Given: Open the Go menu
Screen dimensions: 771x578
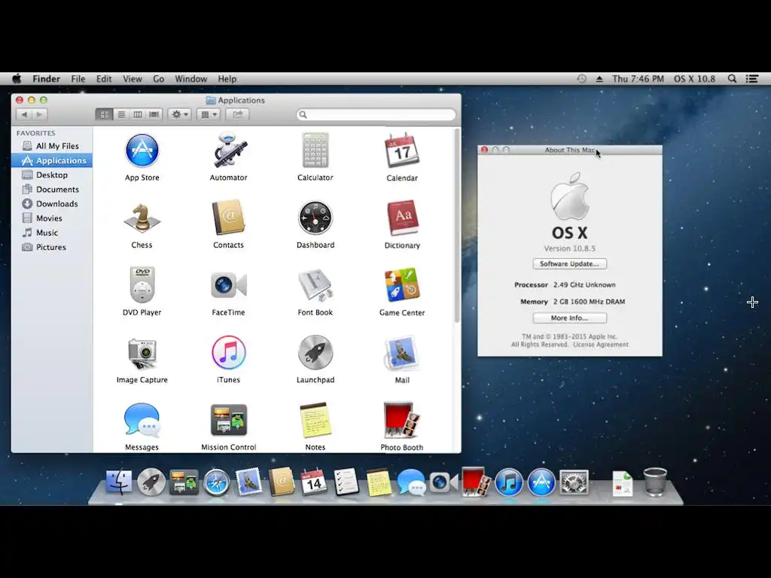Looking at the screenshot, I should pos(158,78).
